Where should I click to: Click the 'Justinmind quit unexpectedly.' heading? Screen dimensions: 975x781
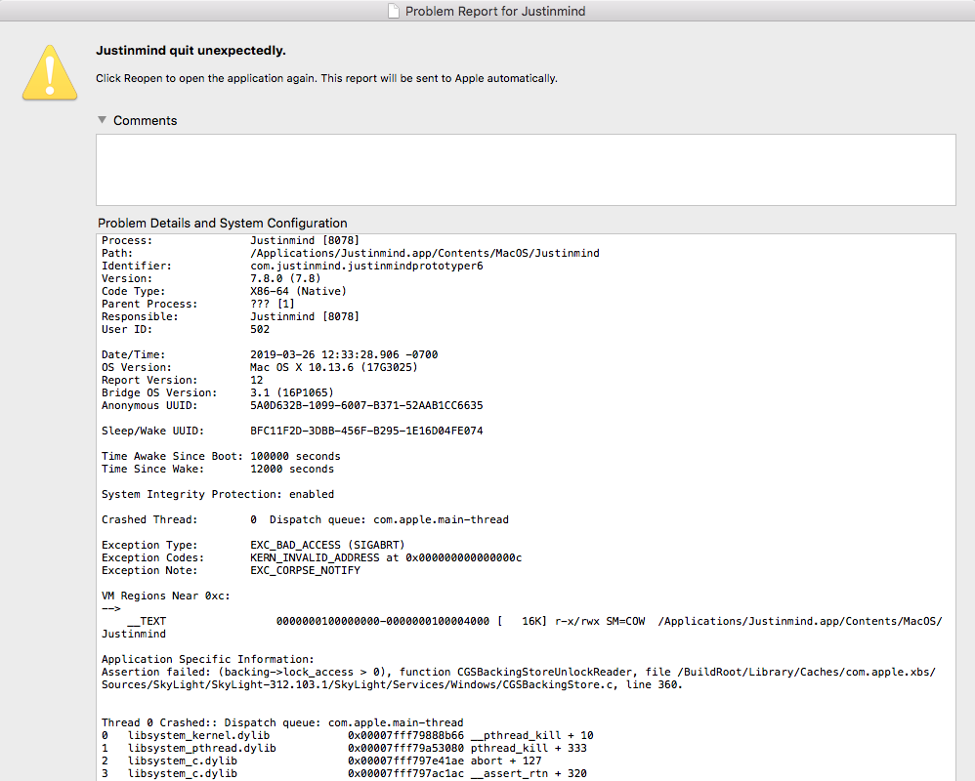click(x=191, y=51)
